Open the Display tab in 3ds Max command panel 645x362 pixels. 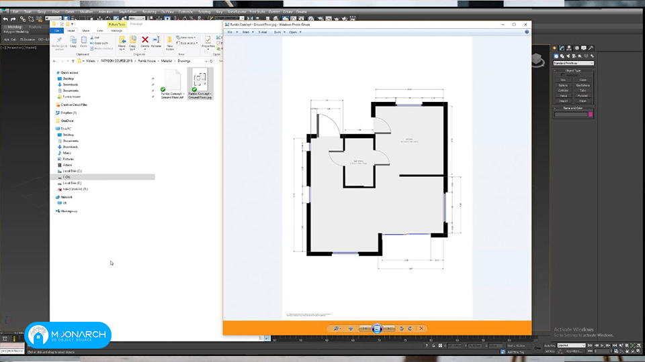[x=584, y=48]
